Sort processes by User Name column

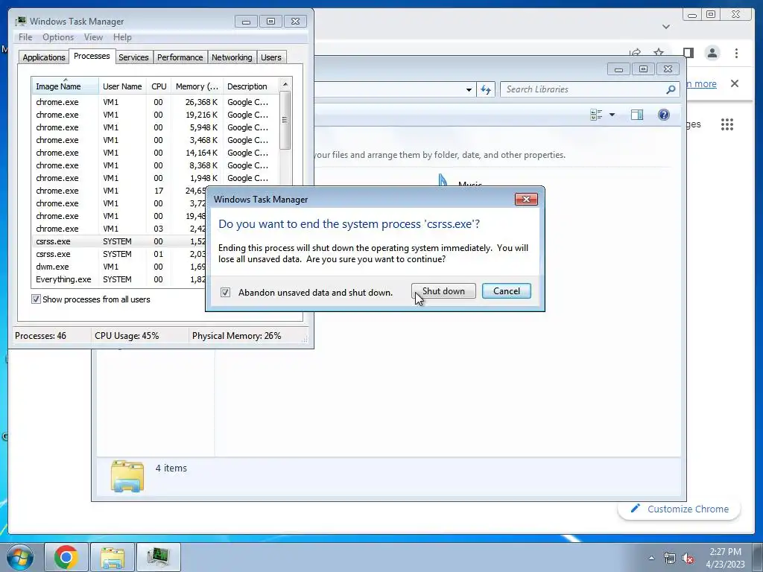(122, 86)
